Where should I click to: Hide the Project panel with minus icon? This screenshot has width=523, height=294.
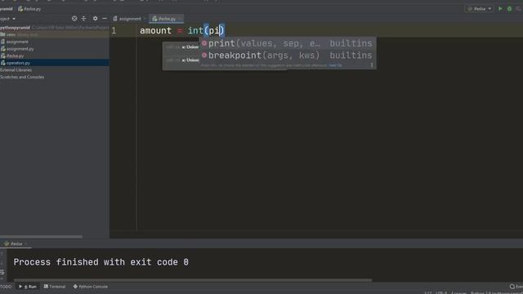(105, 18)
